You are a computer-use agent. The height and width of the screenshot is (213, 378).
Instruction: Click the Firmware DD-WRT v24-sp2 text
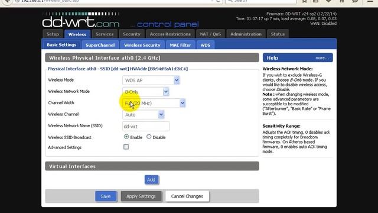click(x=301, y=14)
